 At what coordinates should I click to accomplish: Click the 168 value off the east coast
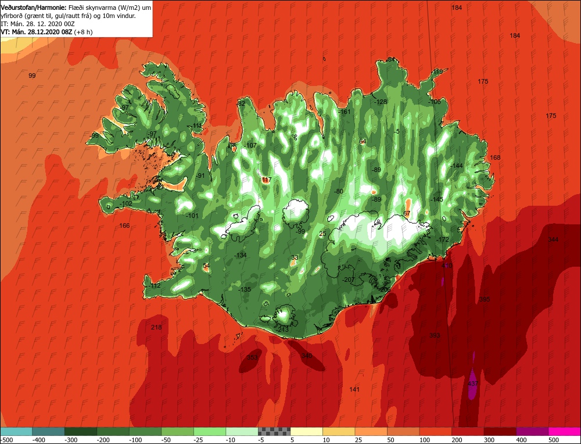pyautogui.click(x=495, y=157)
